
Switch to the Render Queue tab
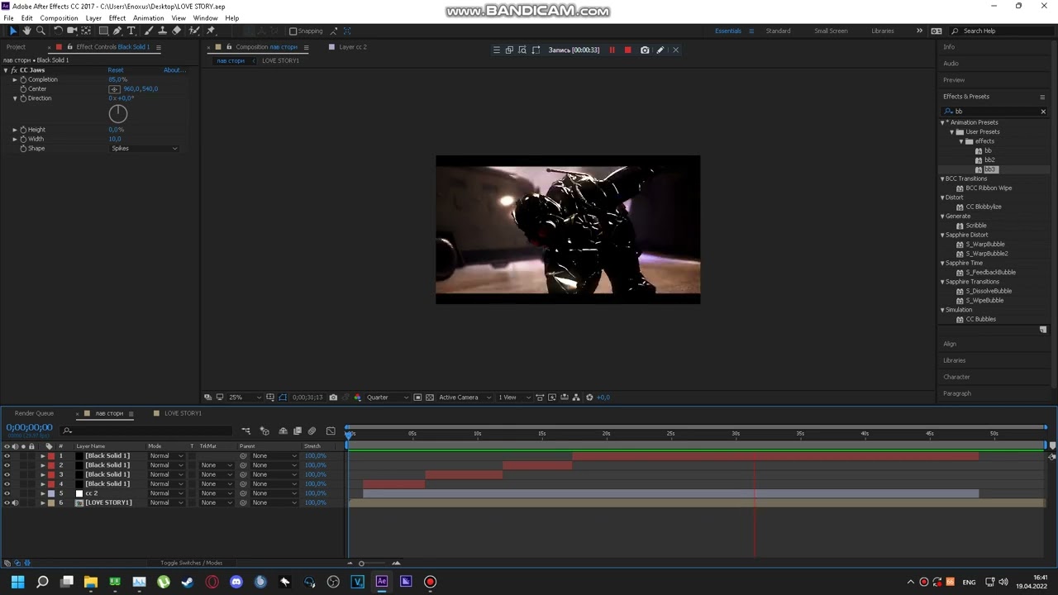(34, 413)
